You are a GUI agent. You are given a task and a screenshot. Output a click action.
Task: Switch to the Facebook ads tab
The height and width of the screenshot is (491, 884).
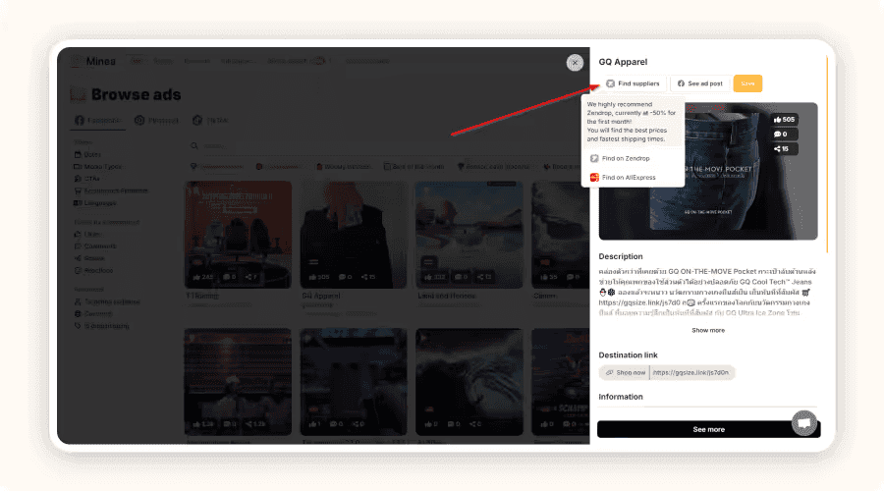(x=98, y=120)
